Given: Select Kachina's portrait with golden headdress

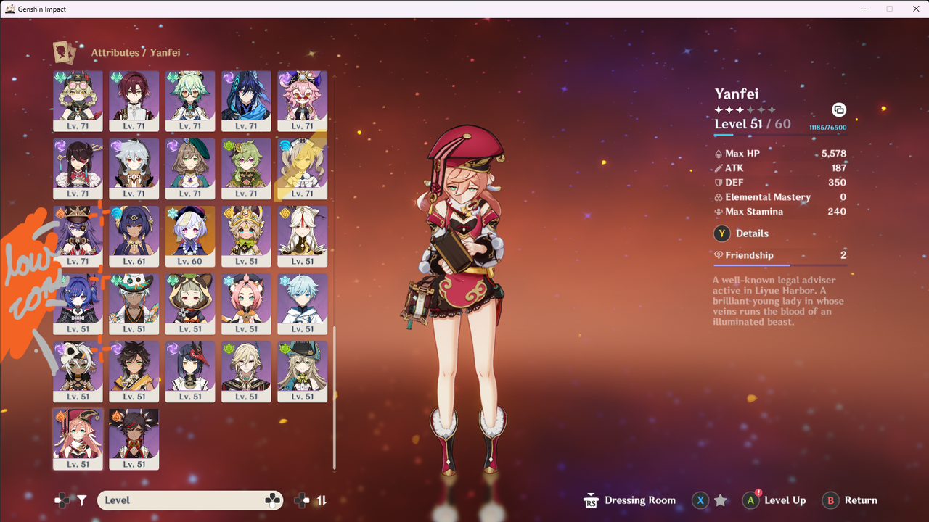Looking at the screenshot, I should click(x=246, y=236).
